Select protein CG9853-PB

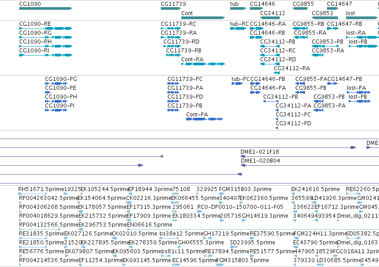point(318,101)
